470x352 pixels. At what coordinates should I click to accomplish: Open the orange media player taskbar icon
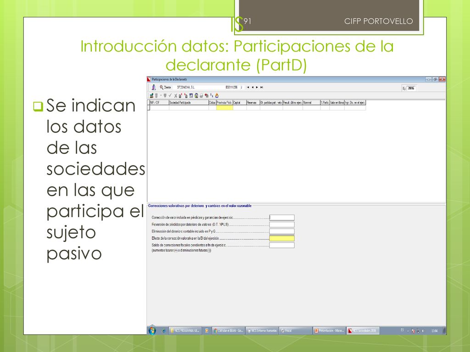[207, 331]
